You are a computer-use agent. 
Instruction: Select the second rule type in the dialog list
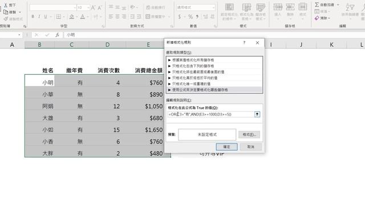[214, 66]
